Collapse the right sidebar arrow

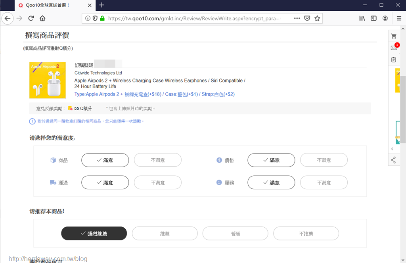click(392, 149)
